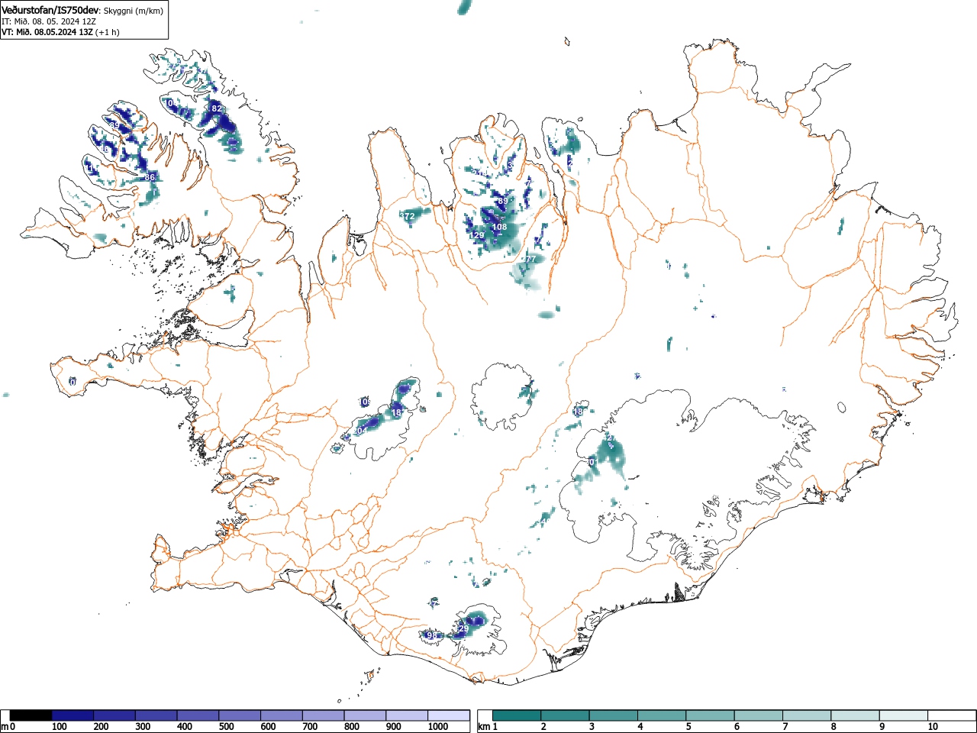Select the VT 13Z (+1 h) valid-time line
The image size is (977, 733).
(x=60, y=32)
